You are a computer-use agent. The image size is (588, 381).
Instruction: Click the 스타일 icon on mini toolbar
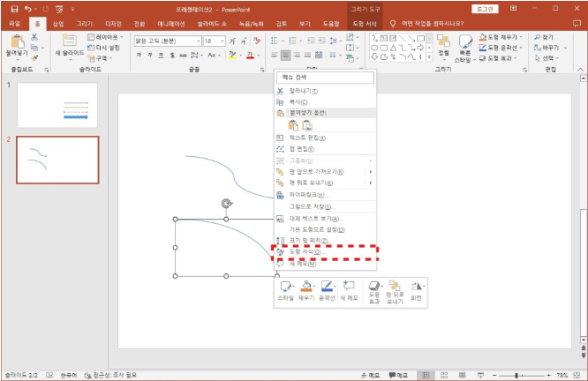pyautogui.click(x=285, y=287)
